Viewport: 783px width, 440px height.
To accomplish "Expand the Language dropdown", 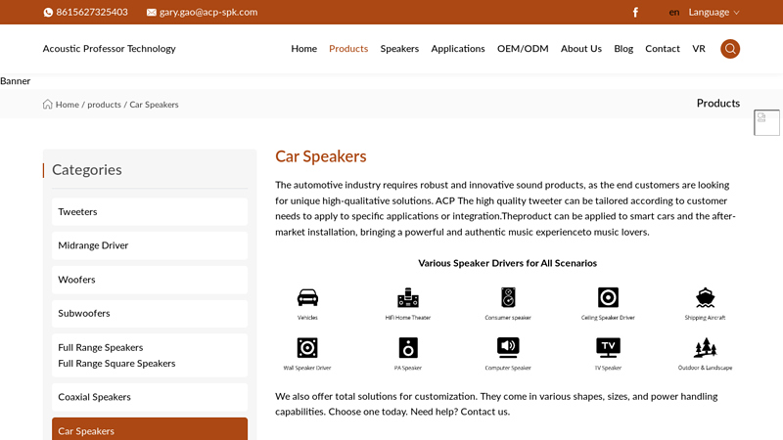I will (714, 12).
